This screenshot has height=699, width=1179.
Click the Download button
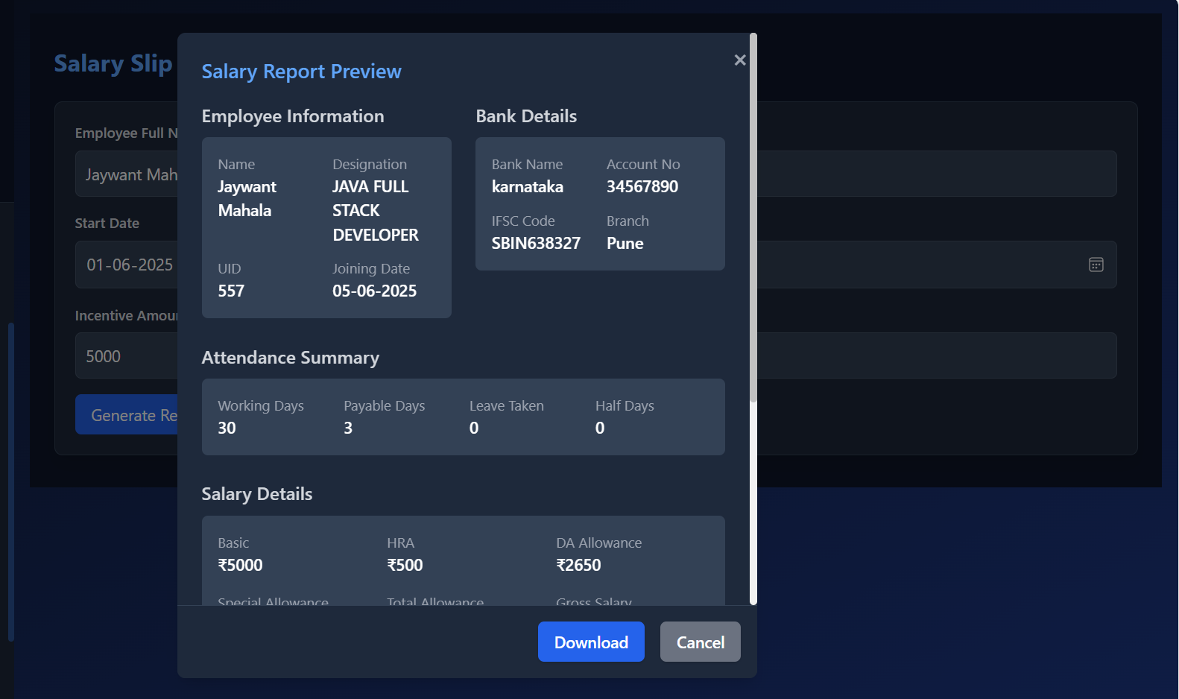pos(591,642)
